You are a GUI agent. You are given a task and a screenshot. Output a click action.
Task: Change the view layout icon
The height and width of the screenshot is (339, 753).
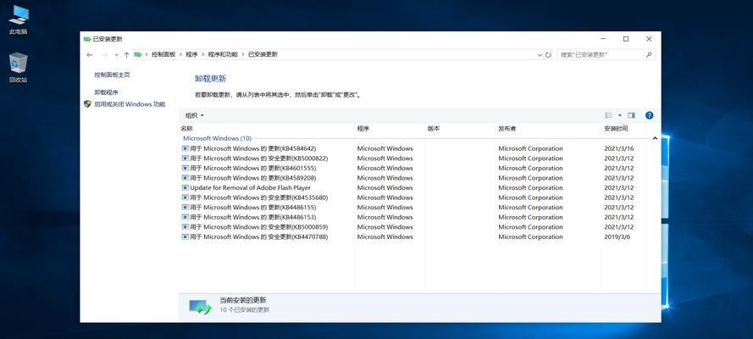[608, 116]
